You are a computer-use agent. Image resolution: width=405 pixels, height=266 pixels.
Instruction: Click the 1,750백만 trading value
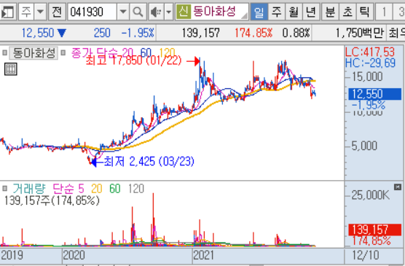click(x=359, y=33)
